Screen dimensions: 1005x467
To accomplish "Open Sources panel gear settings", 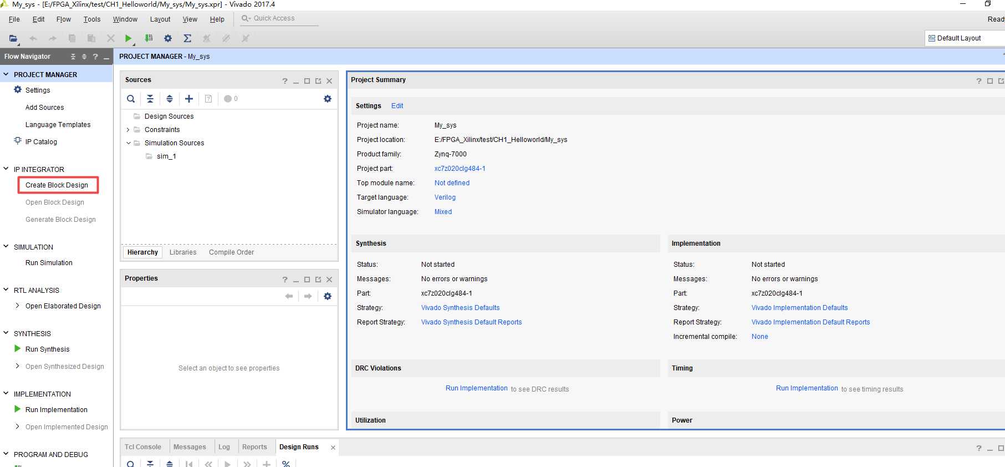I will (328, 99).
